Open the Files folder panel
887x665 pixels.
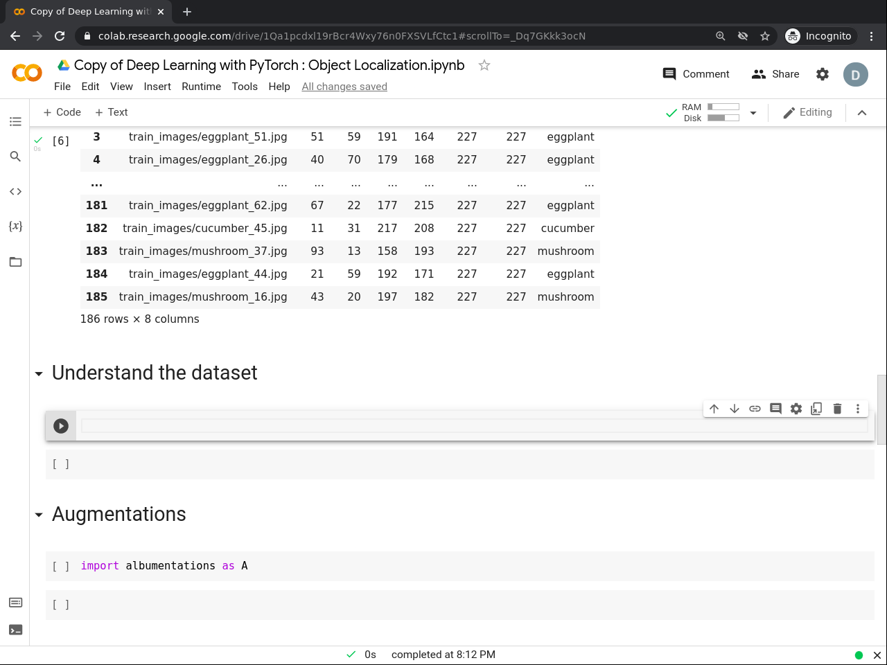(15, 262)
